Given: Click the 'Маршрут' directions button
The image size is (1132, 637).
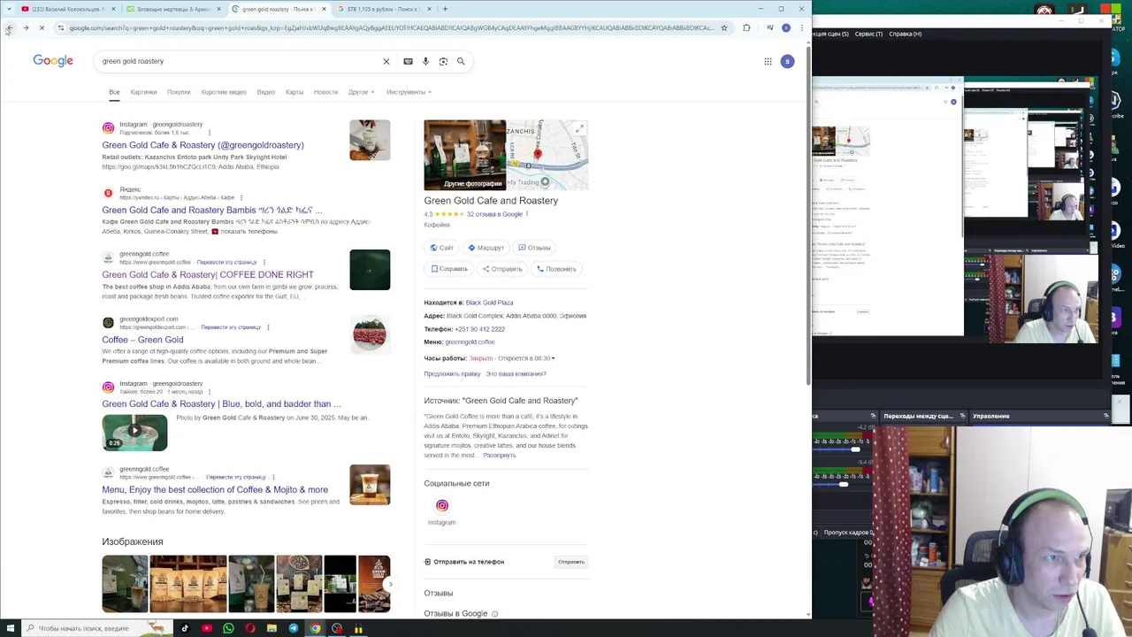Looking at the screenshot, I should pyautogui.click(x=486, y=248).
